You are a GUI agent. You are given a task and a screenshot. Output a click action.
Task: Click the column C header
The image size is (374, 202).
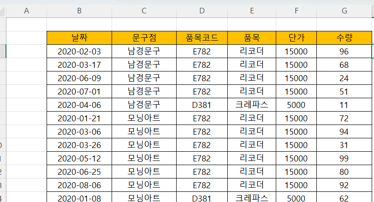tap(144, 11)
